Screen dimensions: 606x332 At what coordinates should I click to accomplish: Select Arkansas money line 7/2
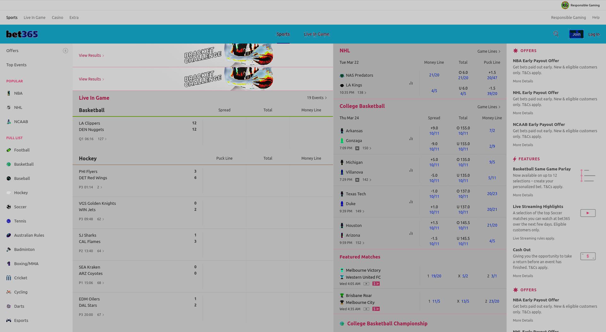pos(492,130)
